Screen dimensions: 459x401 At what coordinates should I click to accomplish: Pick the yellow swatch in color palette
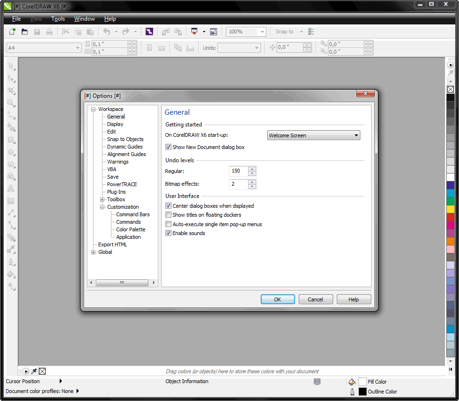(450, 209)
